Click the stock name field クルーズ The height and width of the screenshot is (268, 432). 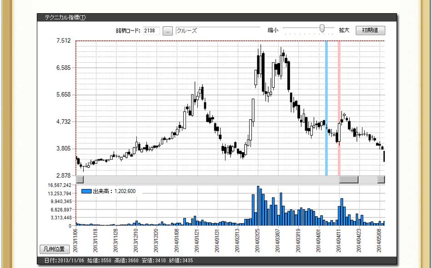pos(218,31)
